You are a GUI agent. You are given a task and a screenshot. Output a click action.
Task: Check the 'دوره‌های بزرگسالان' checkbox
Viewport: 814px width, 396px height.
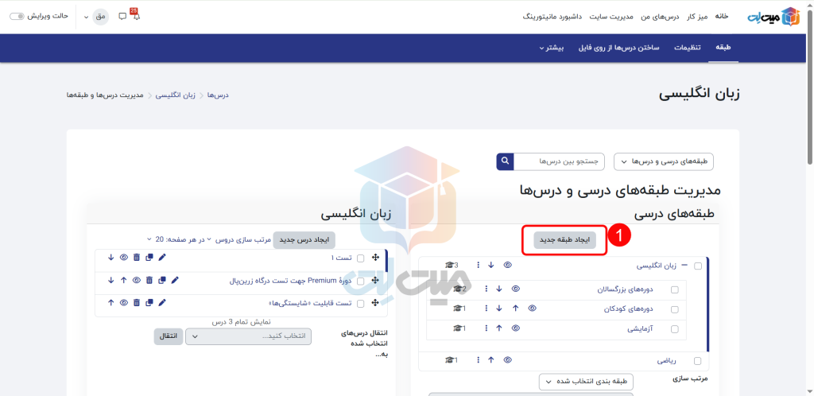674,289
